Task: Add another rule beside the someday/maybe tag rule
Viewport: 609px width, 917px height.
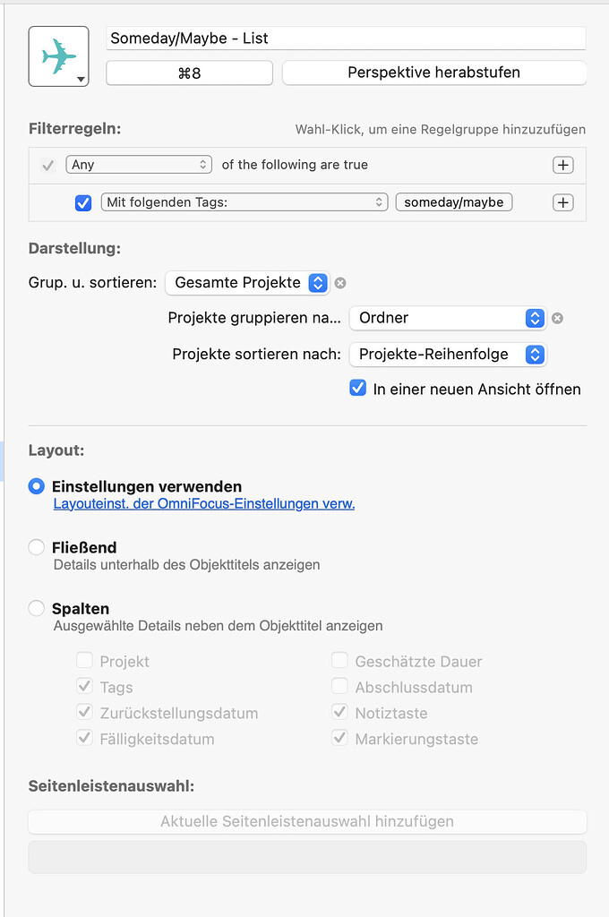Action: [562, 202]
